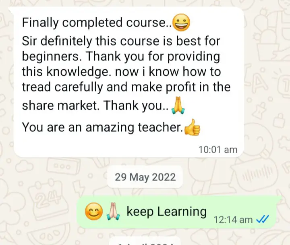The height and width of the screenshot is (245, 290).
Task: Click the 12:14 am timestamp
Action: [x=233, y=220]
